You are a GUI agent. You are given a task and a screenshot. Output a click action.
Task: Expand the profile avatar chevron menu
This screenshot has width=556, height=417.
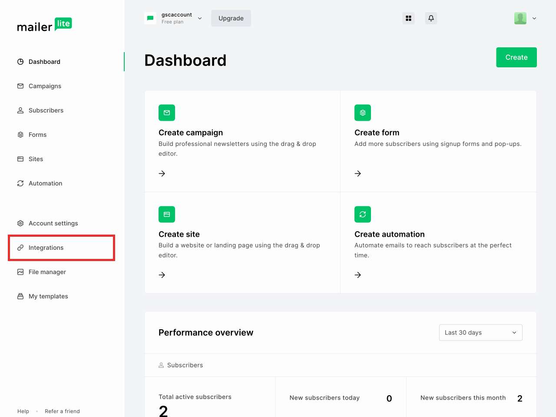pyautogui.click(x=534, y=18)
